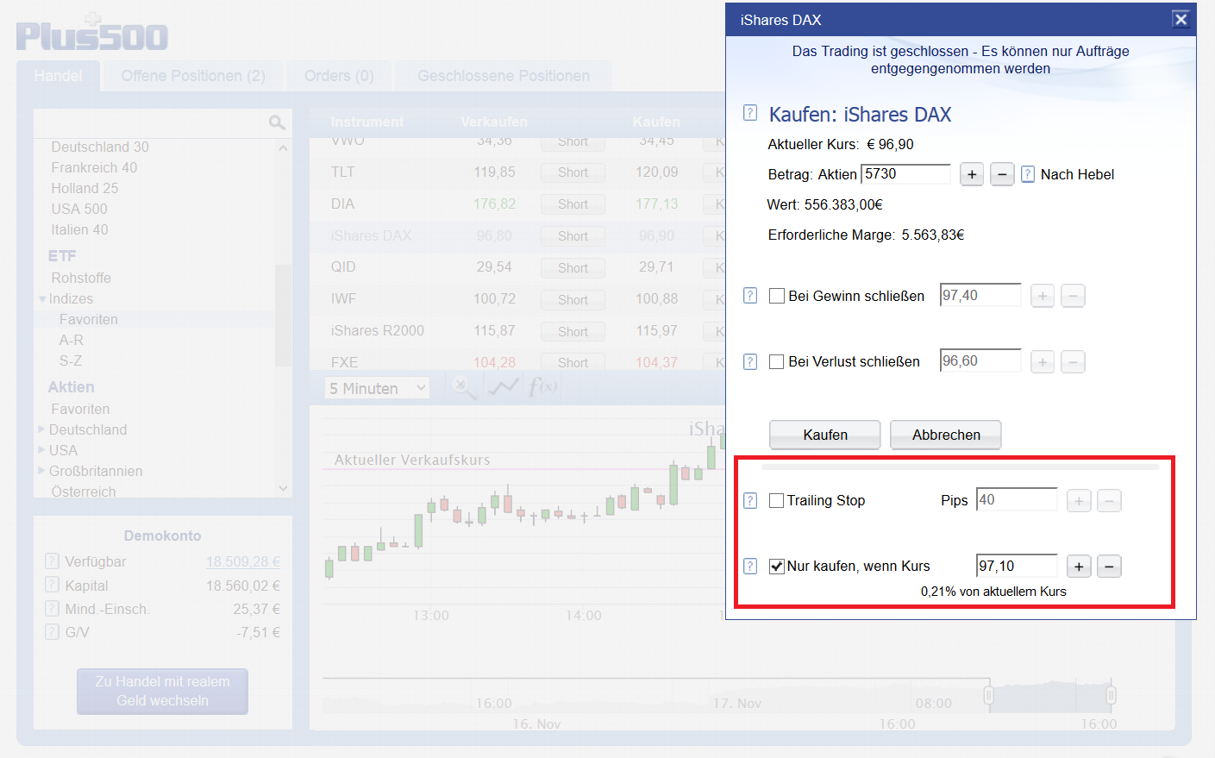
Task: Decrease Nur kaufen Kurs with minus button
Action: click(1109, 567)
